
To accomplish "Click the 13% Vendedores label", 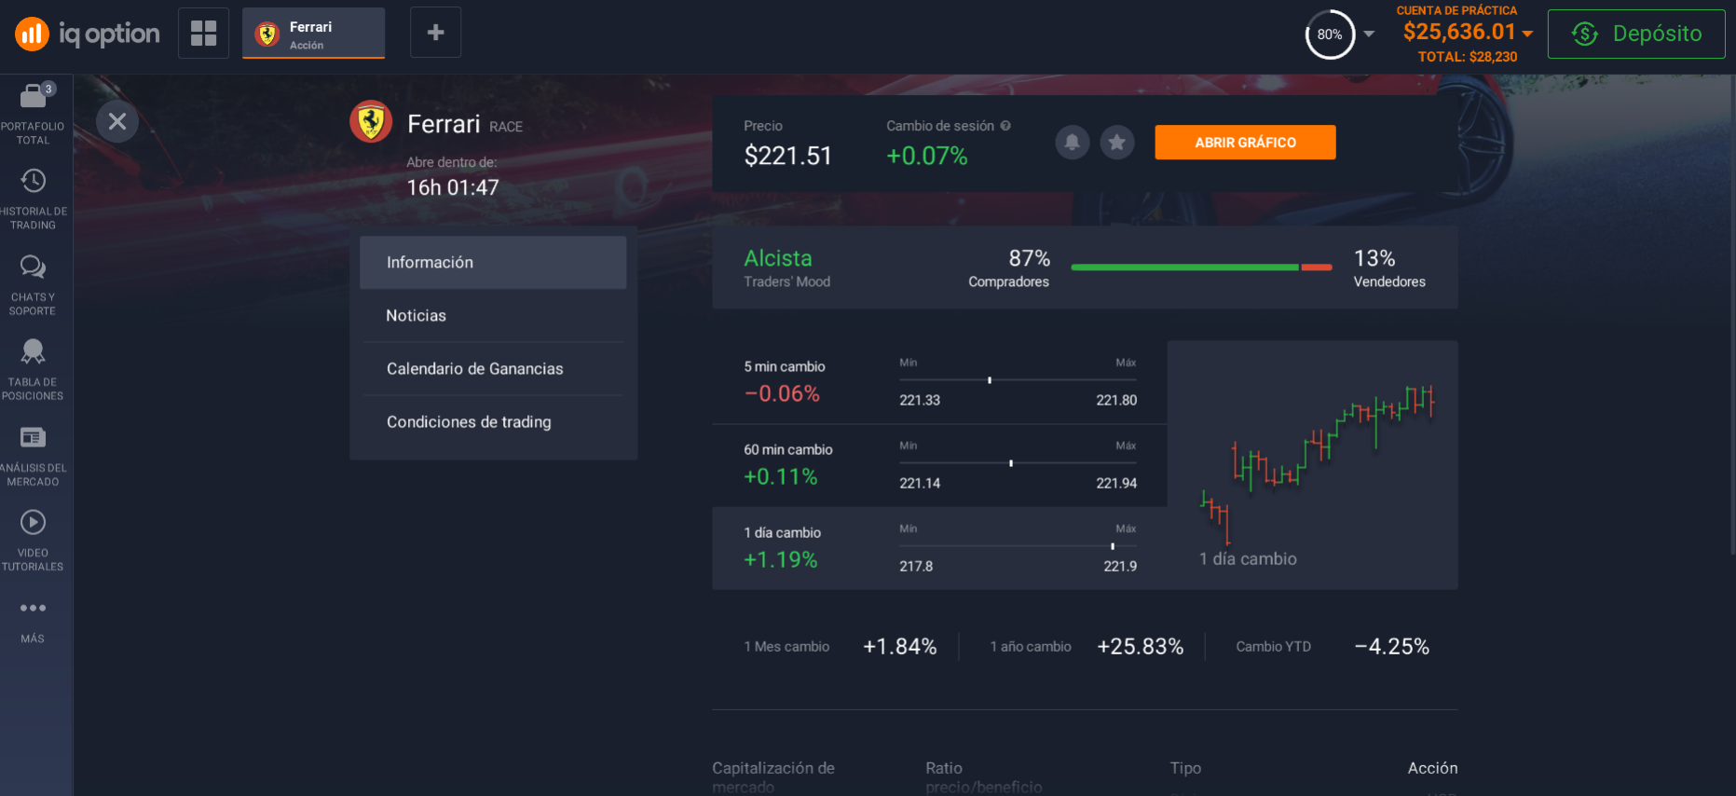I will [1389, 268].
